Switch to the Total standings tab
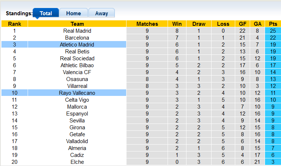 click(46, 13)
